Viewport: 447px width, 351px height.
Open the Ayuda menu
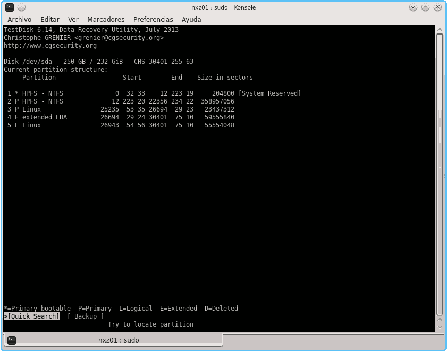[191, 19]
